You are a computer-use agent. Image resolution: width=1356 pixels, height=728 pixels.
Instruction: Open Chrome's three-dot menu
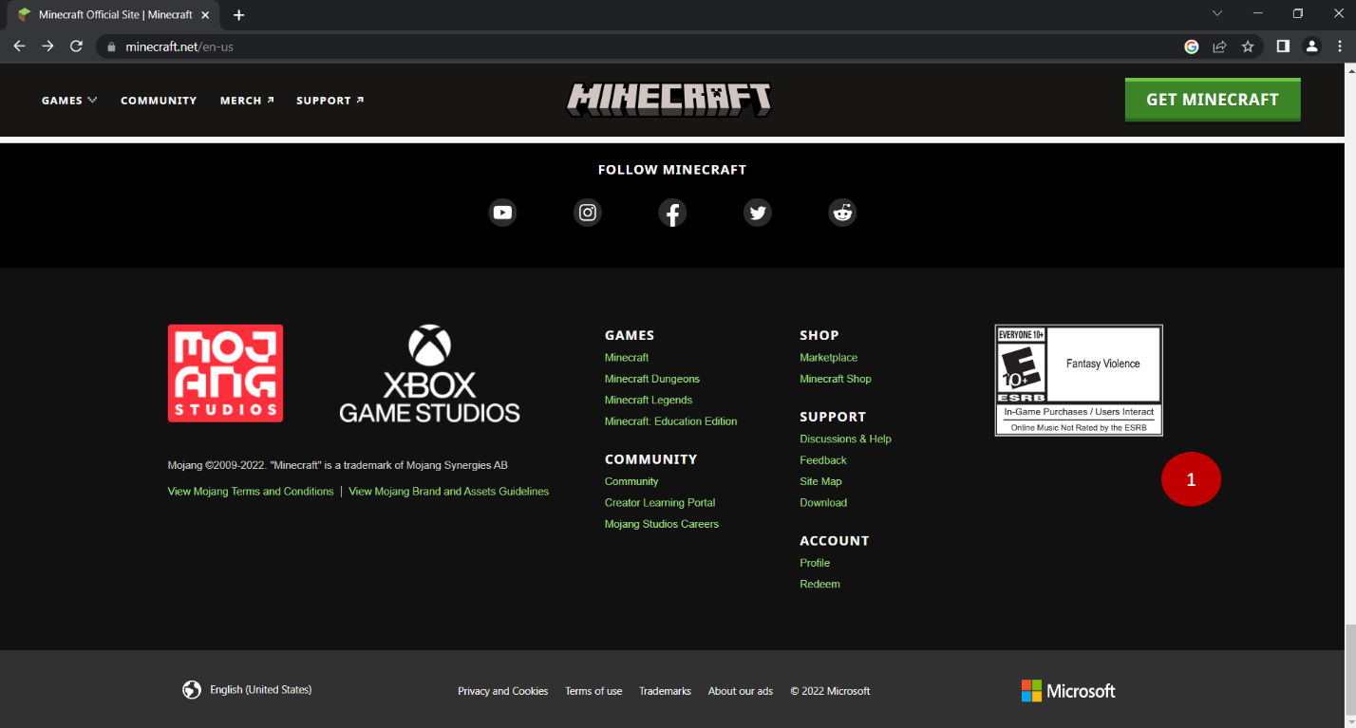pyautogui.click(x=1340, y=47)
